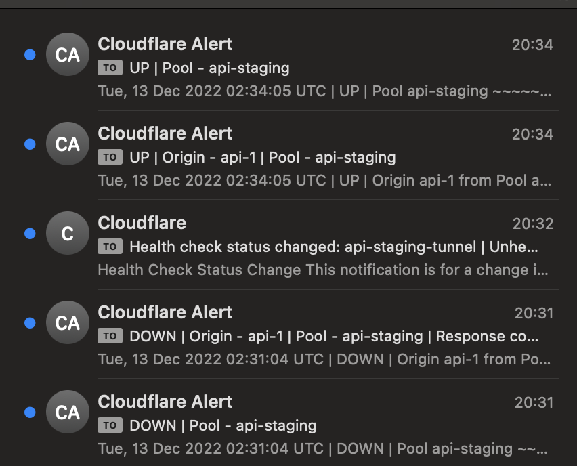Click the Cloudflare Alert sender name on the first email
The width and height of the screenshot is (577, 466).
(166, 44)
